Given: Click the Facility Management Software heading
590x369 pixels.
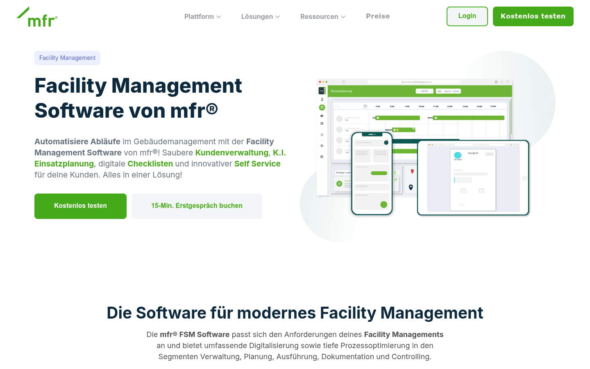Looking at the screenshot, I should point(138,98).
